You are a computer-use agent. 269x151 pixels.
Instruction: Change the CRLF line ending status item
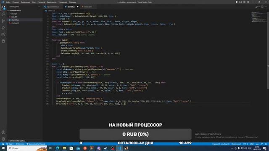click(x=252, y=144)
